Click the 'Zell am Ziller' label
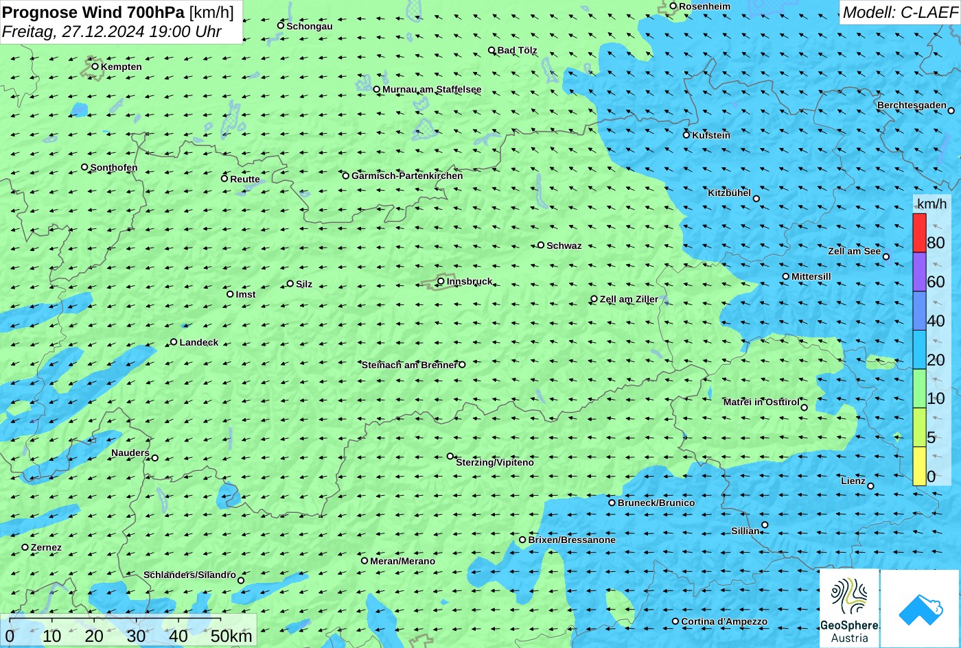 click(629, 299)
